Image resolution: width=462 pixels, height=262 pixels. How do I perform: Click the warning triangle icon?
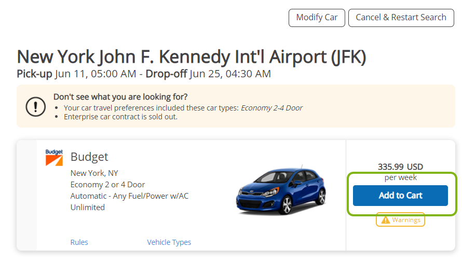point(385,220)
